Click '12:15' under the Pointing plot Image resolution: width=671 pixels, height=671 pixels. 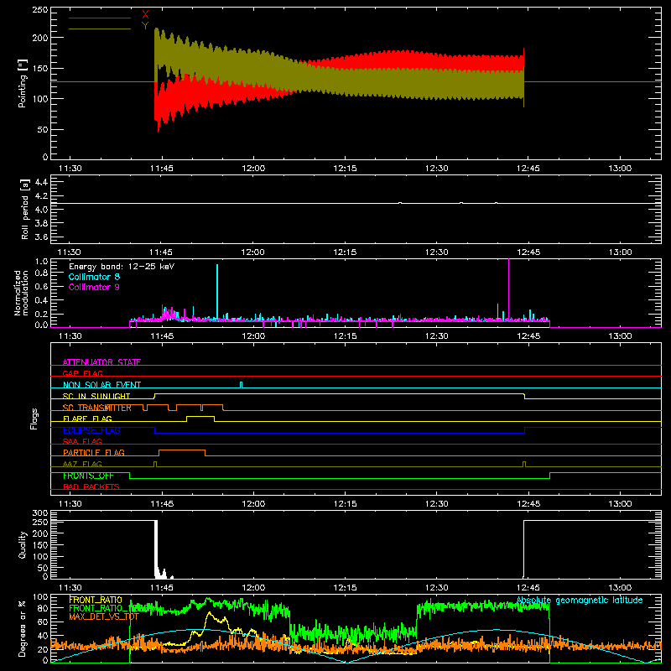click(x=345, y=169)
